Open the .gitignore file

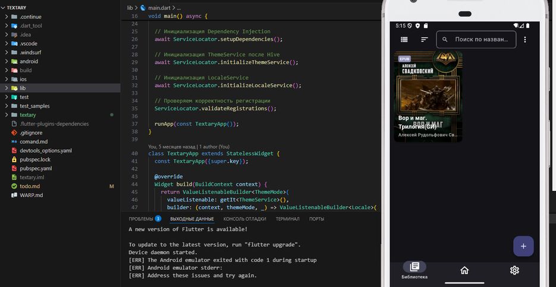tap(31, 133)
